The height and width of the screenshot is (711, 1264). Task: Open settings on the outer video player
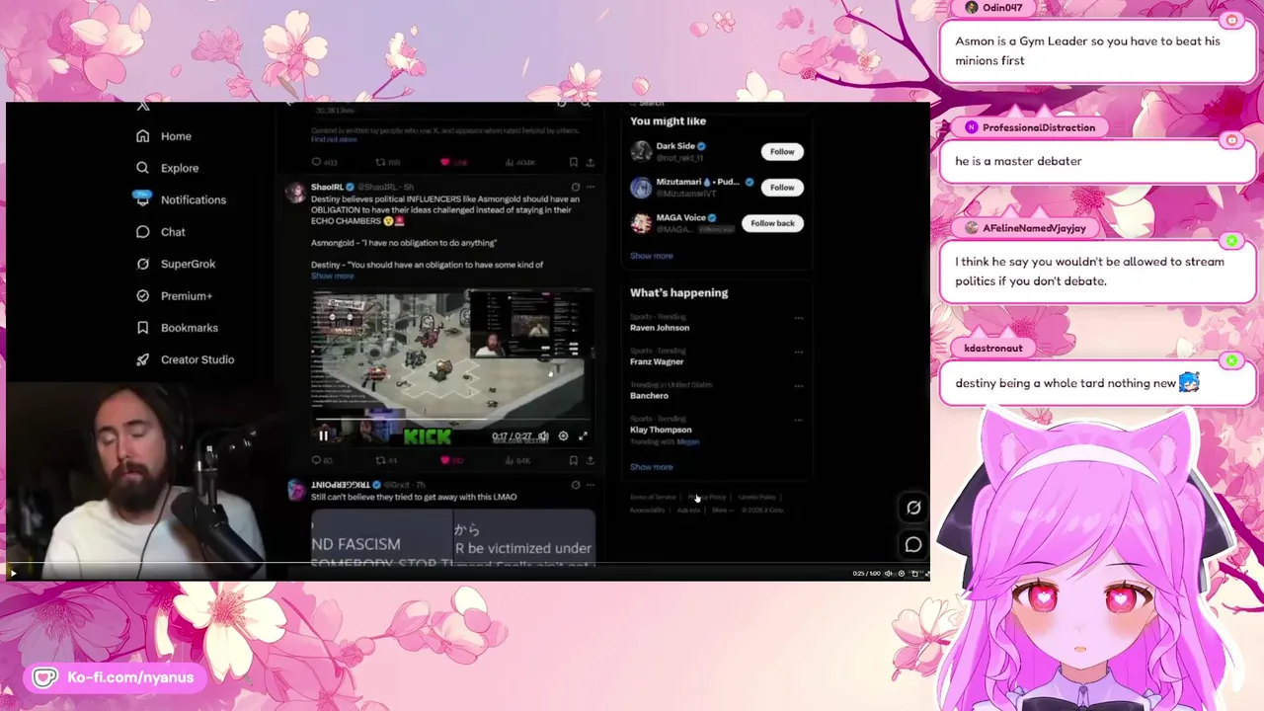pos(901,574)
